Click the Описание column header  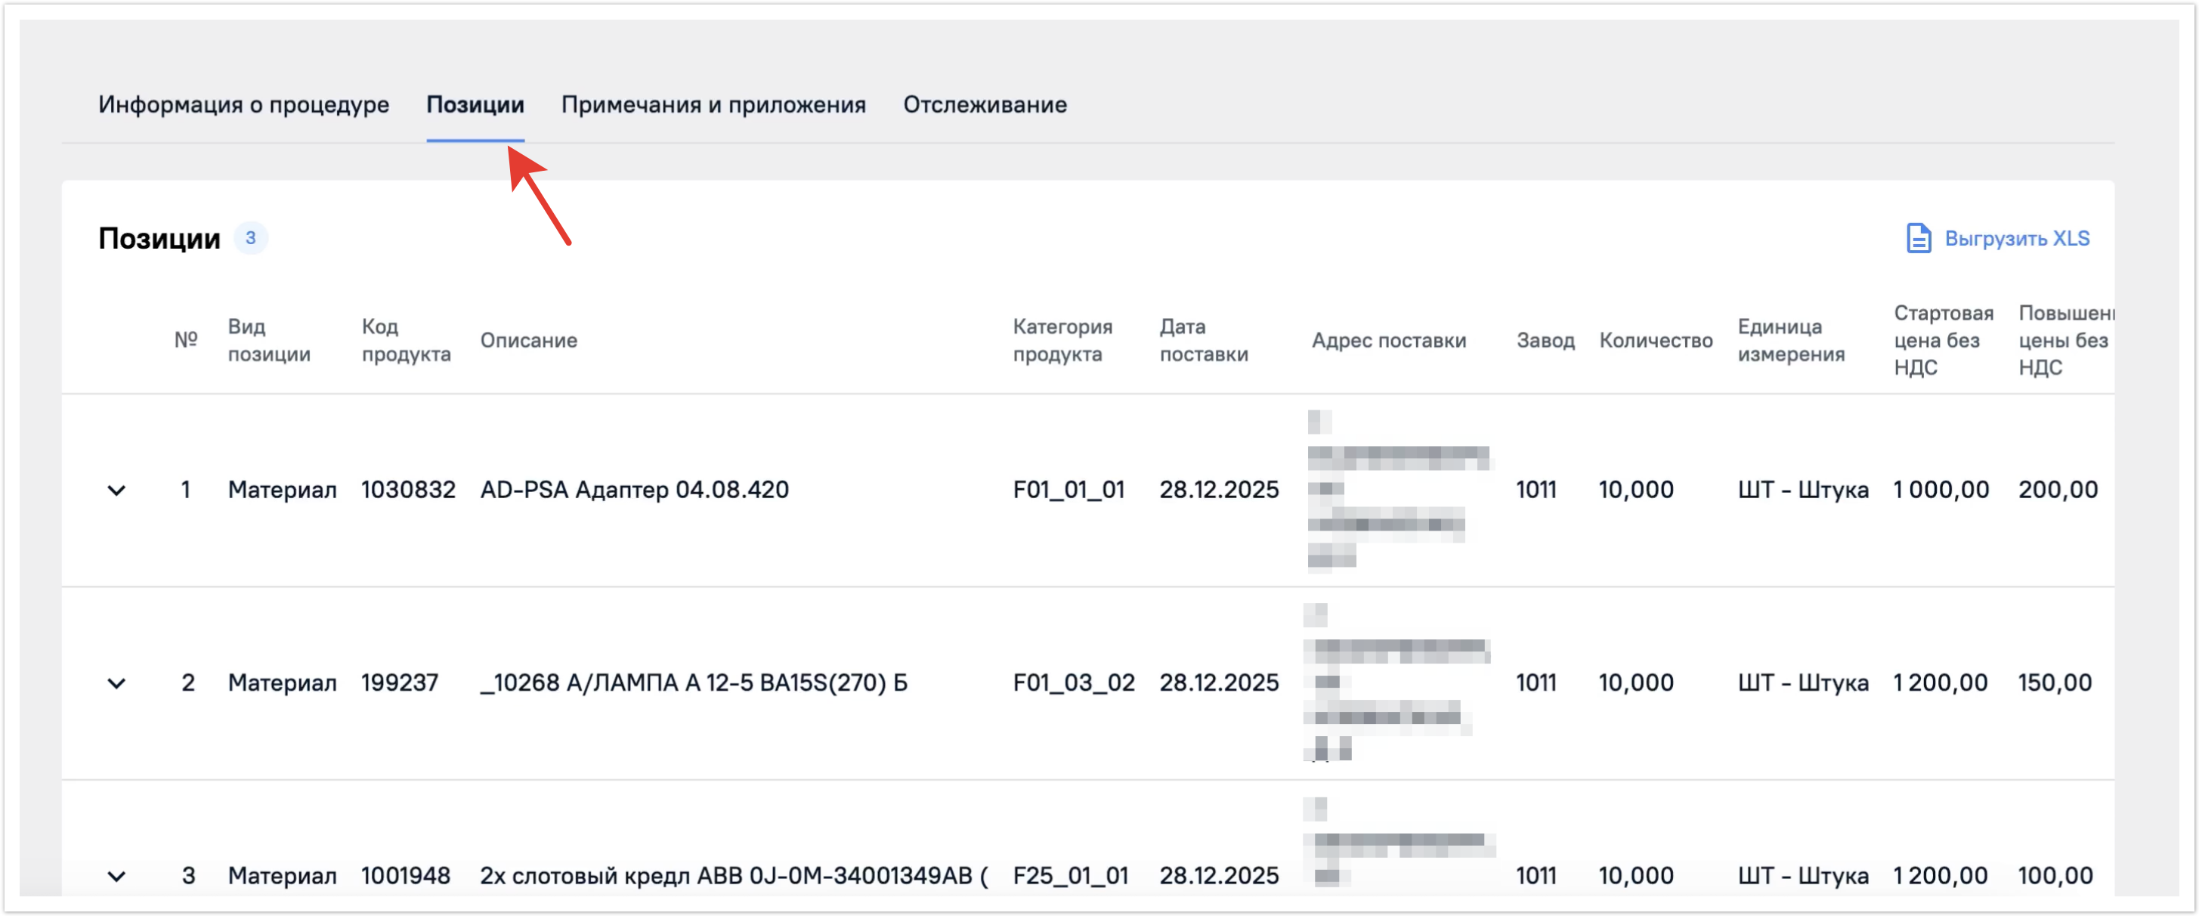tap(528, 340)
